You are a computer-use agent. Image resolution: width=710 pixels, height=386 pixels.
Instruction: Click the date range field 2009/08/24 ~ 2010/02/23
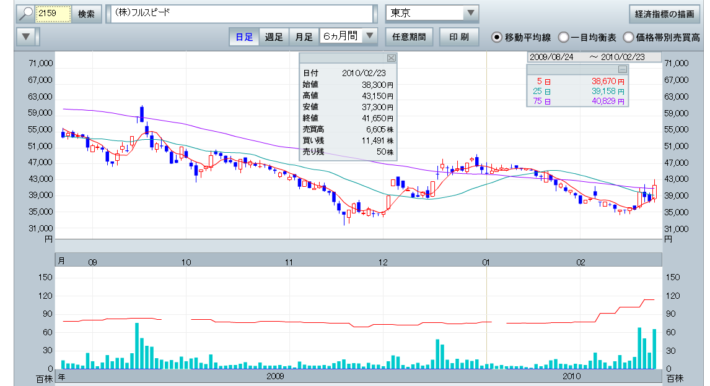pyautogui.click(x=587, y=57)
